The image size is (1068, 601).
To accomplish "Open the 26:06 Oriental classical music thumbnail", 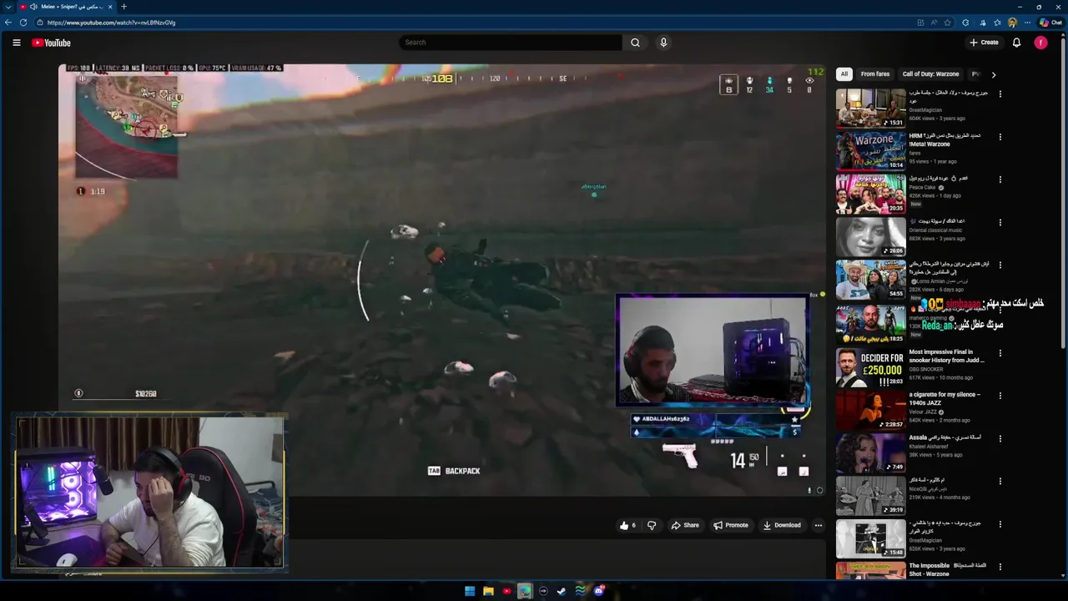I will pyautogui.click(x=870, y=236).
